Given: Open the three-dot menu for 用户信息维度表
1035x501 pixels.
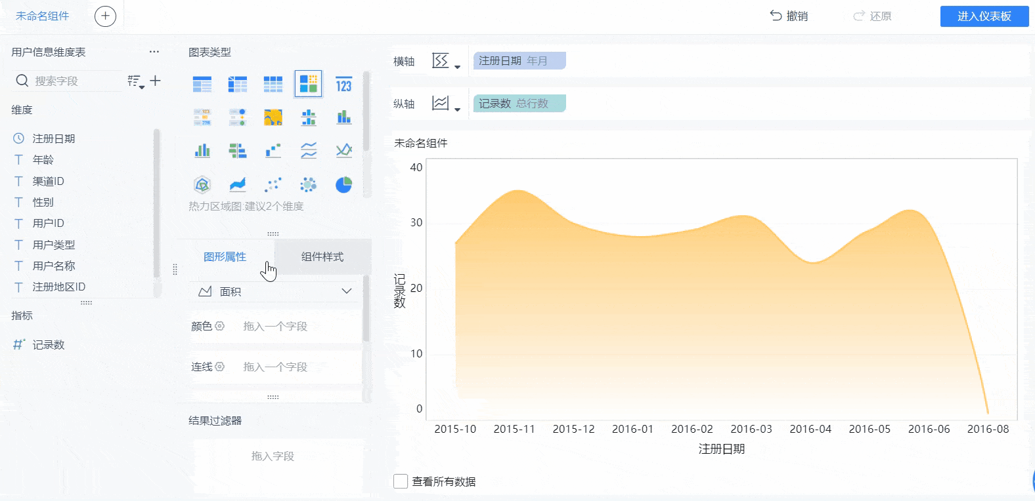Looking at the screenshot, I should pos(154,52).
